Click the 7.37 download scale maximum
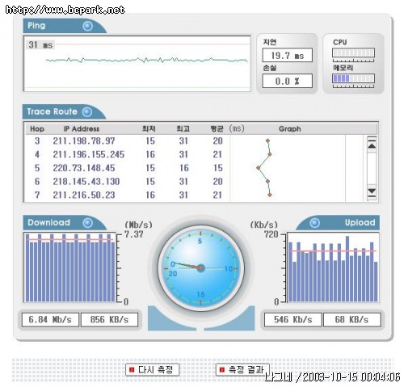The height and width of the screenshot is (387, 404). click(x=134, y=234)
